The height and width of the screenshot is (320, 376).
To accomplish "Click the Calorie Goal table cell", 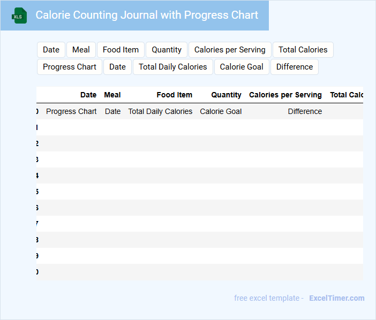I will tap(221, 111).
